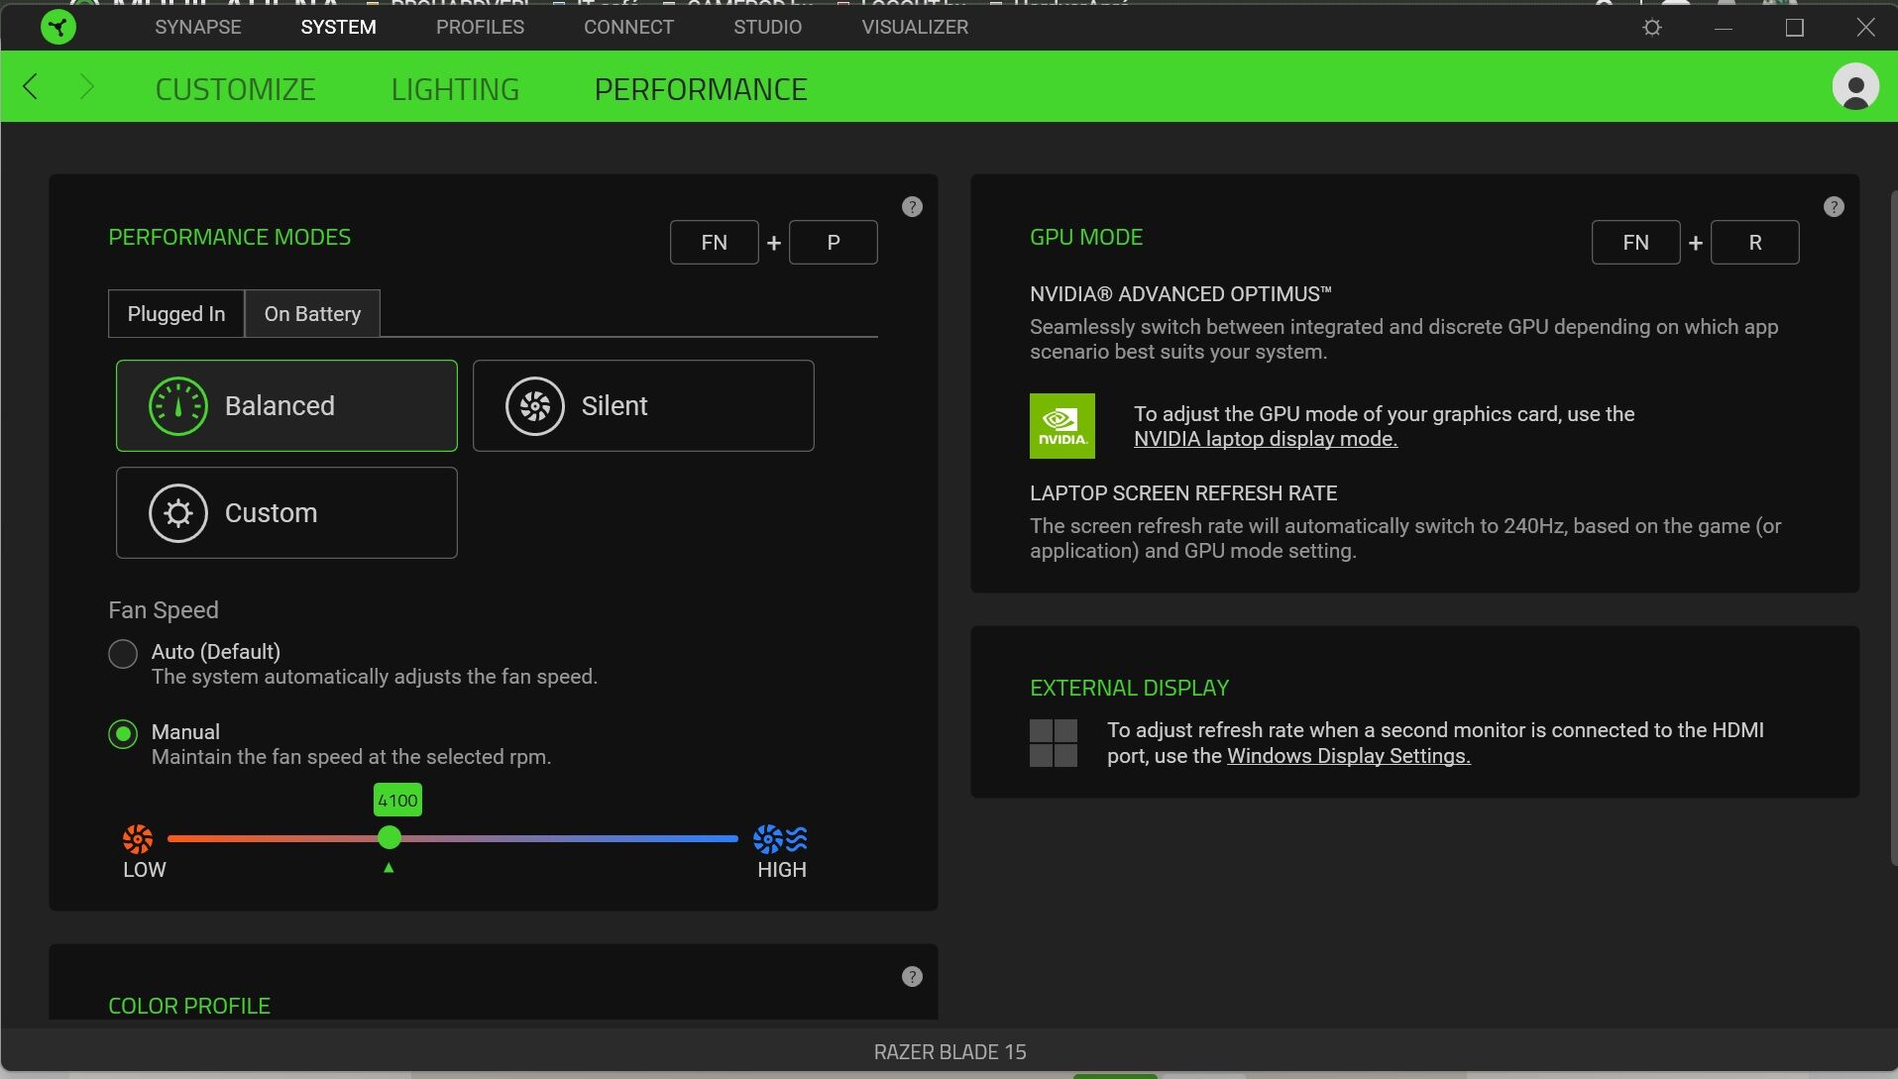Viewport: 1898px width, 1079px height.
Task: Click the Silent mode fan icon
Action: point(535,406)
